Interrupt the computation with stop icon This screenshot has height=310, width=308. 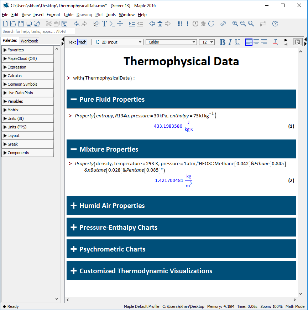pos(195,24)
